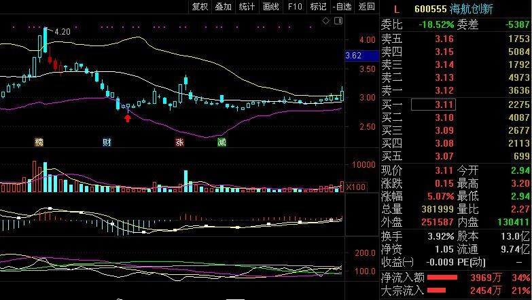
Task: Remove stock via -自选 button
Action: 342,6
